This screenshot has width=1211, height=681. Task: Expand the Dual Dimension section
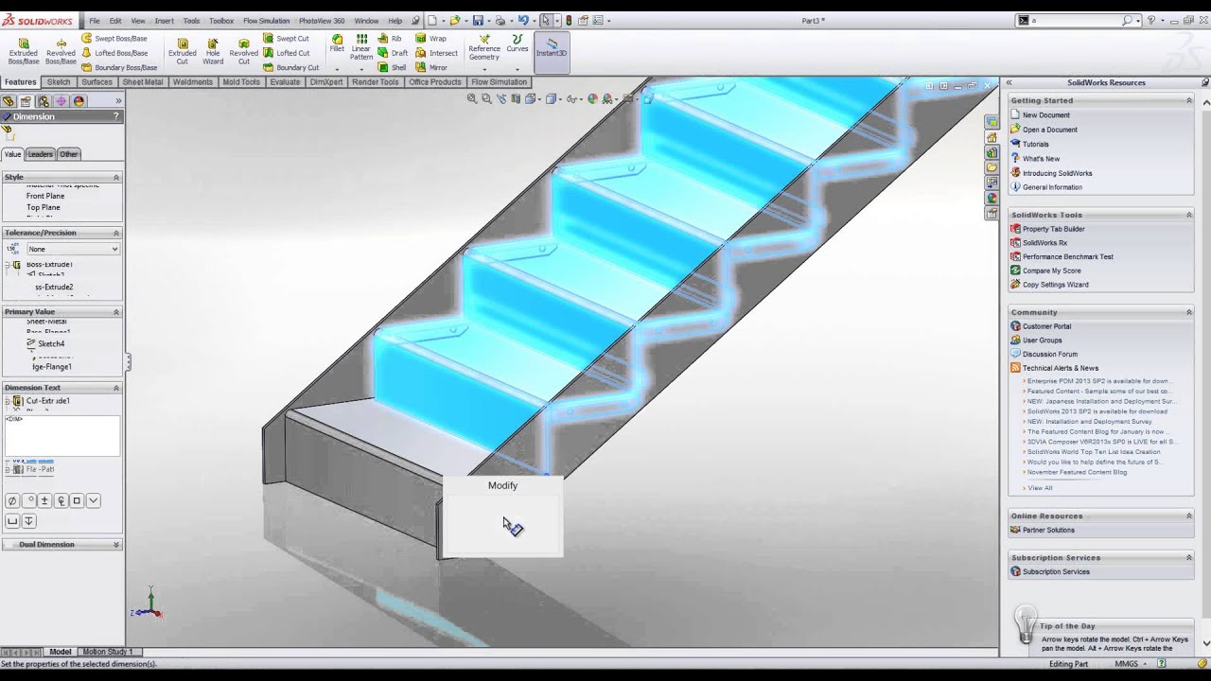(116, 545)
